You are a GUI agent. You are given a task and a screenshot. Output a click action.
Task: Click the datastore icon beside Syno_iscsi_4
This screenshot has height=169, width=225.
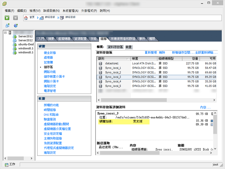(101, 81)
